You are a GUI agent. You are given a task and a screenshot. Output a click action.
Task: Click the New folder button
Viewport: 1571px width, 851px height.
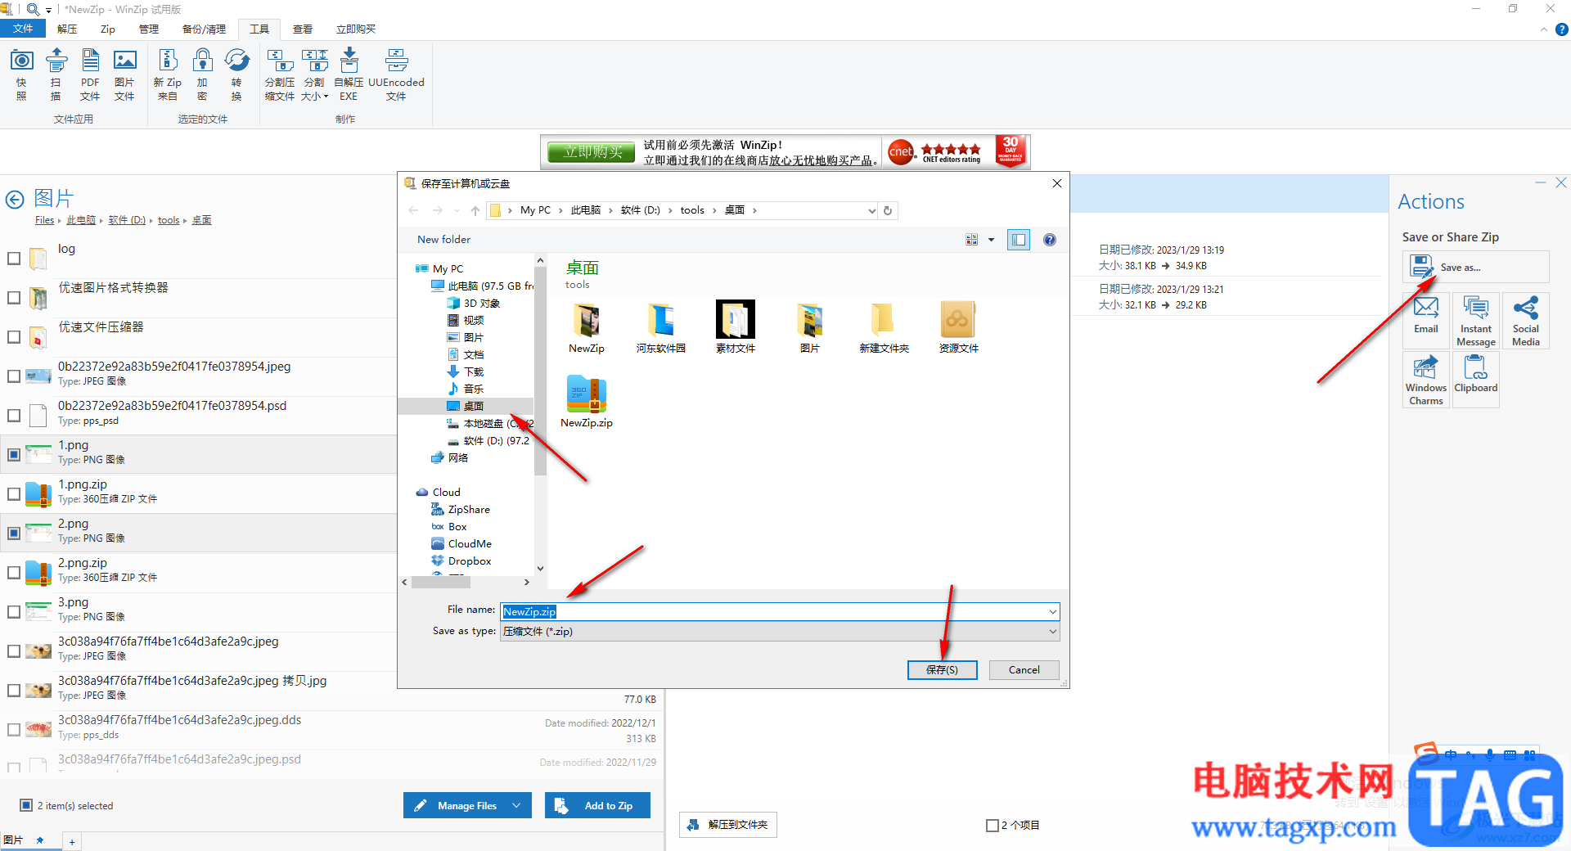(x=444, y=240)
